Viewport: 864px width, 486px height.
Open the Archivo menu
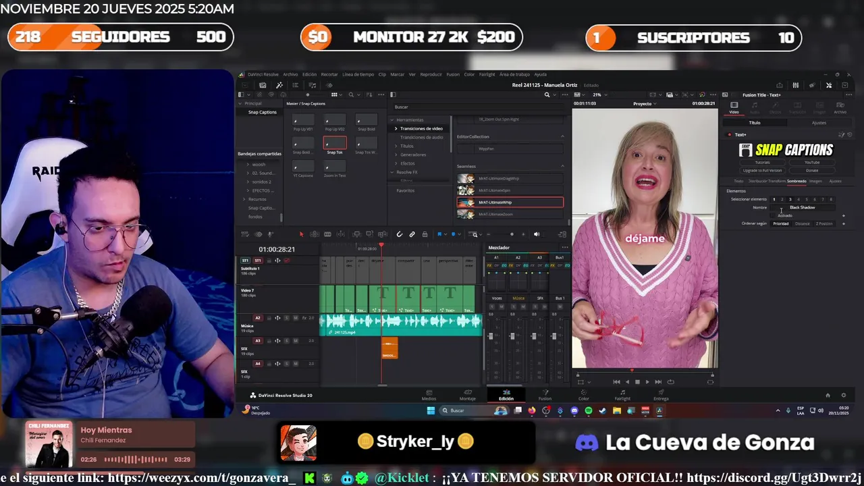pyautogui.click(x=290, y=74)
